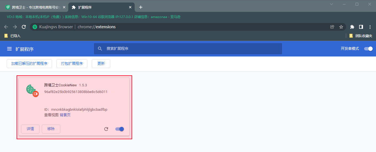This screenshot has height=152, width=376.
Task: Click the 更新 button
Action: point(101,63)
